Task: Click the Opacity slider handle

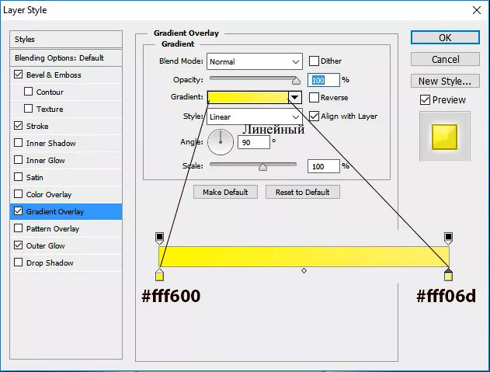Action: 296,81
